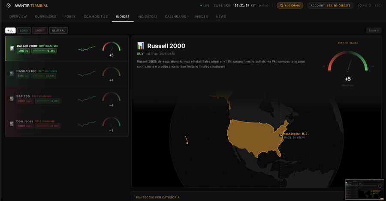
Task: Open the OVERVIEW tab
Action: click(x=18, y=16)
